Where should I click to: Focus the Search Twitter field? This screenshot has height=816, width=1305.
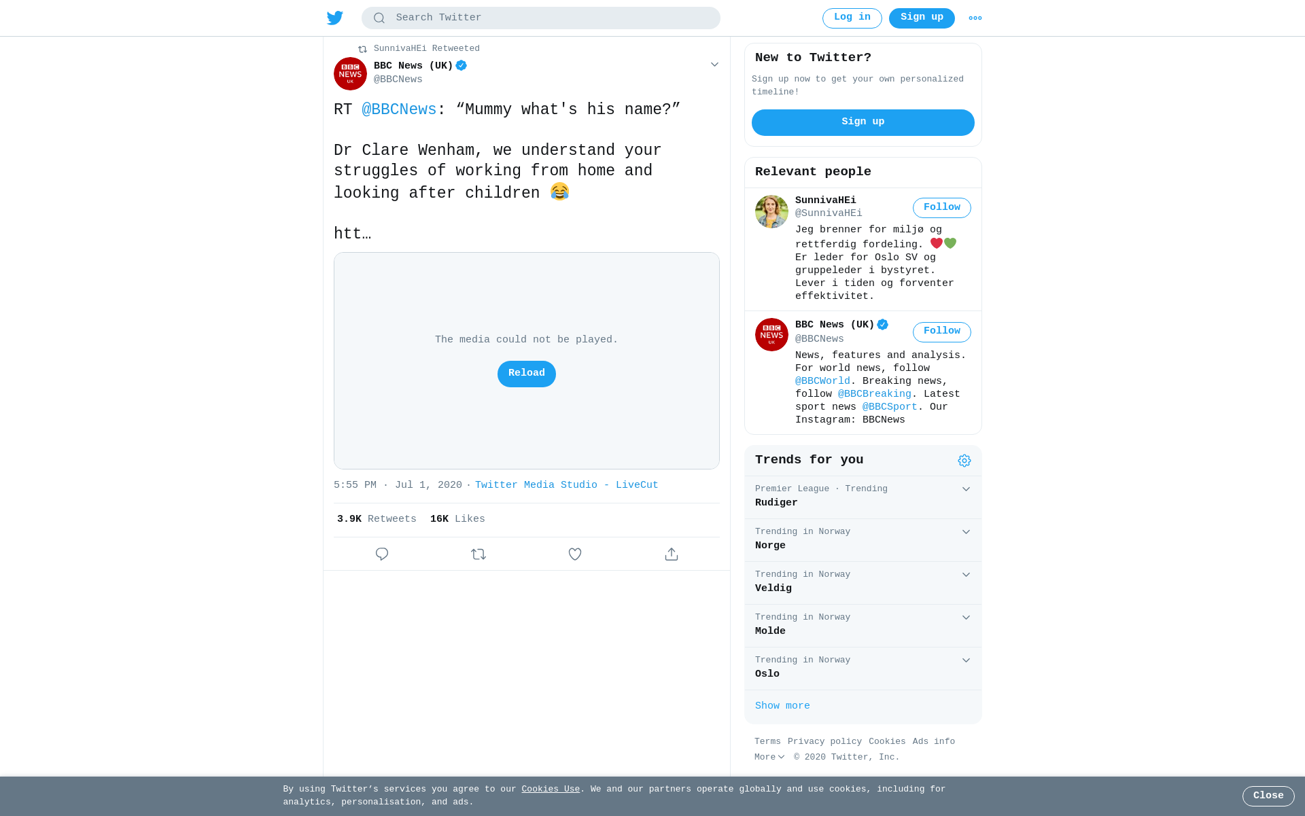541,18
